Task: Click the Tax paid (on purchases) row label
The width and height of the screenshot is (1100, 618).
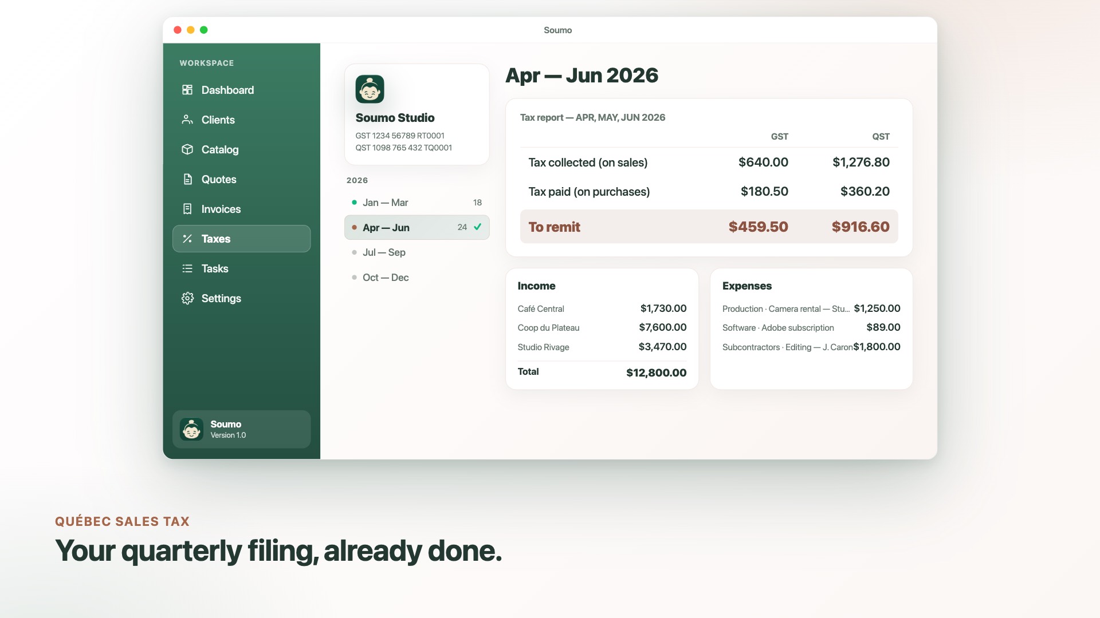Action: pos(589,192)
